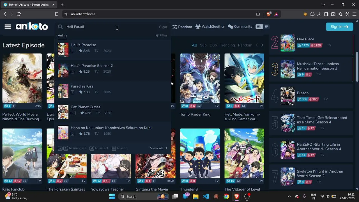
Task: Bookmark this page in the address bar
Action: click(x=57, y=14)
